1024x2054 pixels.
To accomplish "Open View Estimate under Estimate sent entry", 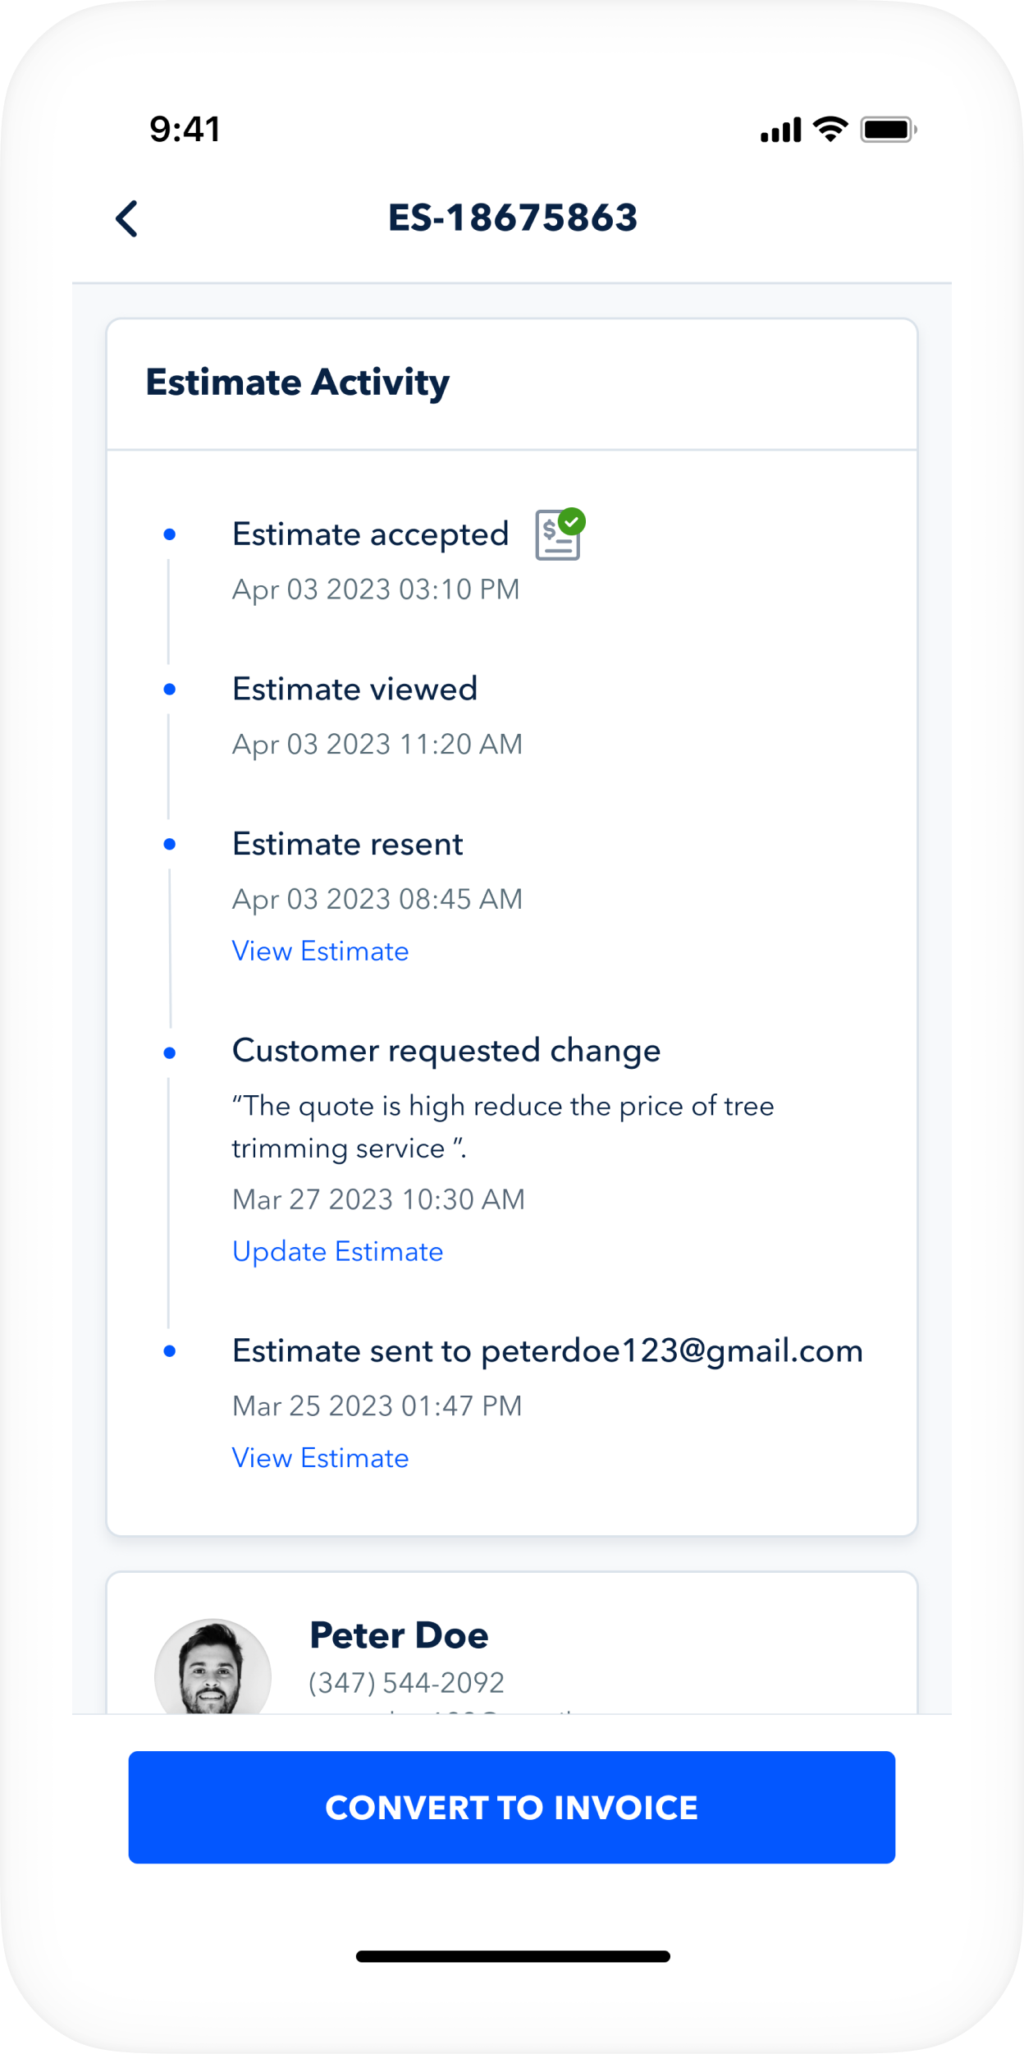I will (320, 1458).
